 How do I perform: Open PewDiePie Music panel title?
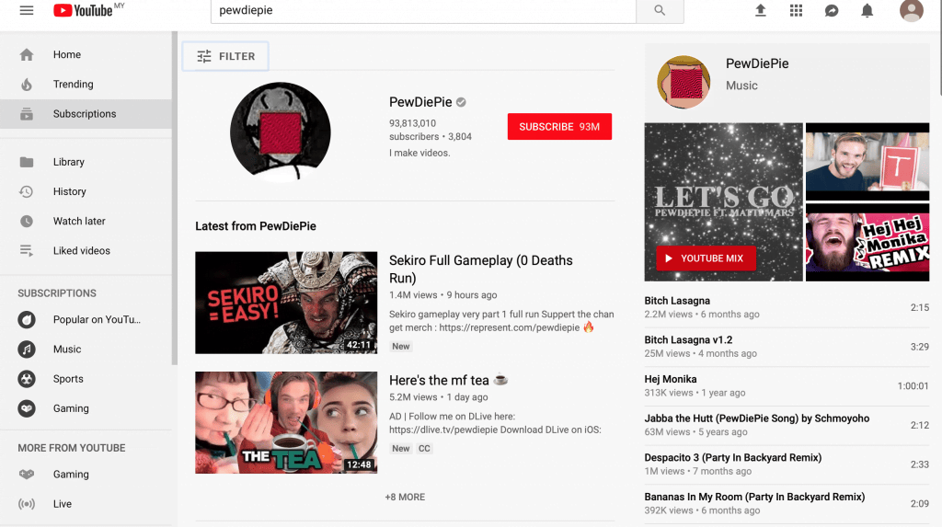click(757, 63)
